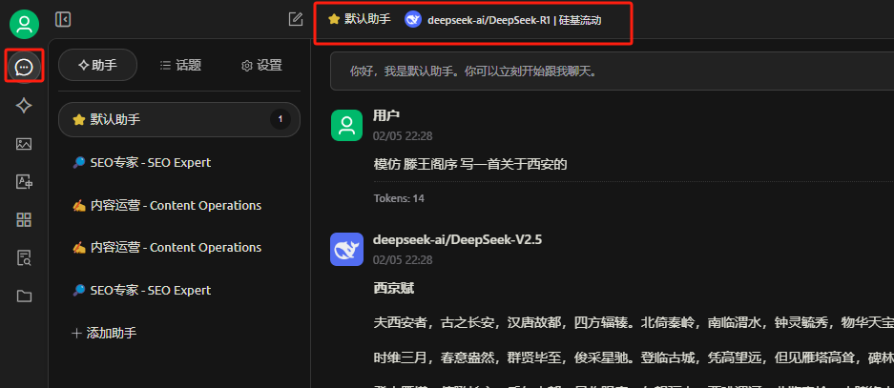Click the paragraph starting 夫西安者

click(634, 323)
